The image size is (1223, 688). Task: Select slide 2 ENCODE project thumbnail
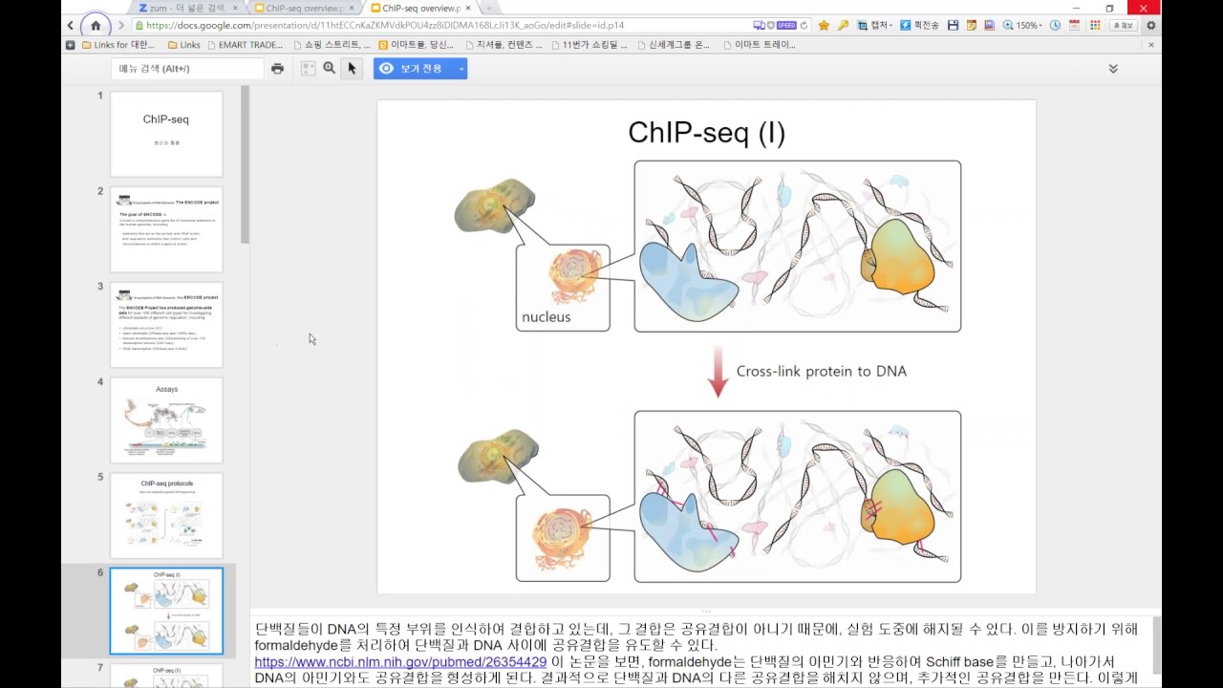point(166,229)
